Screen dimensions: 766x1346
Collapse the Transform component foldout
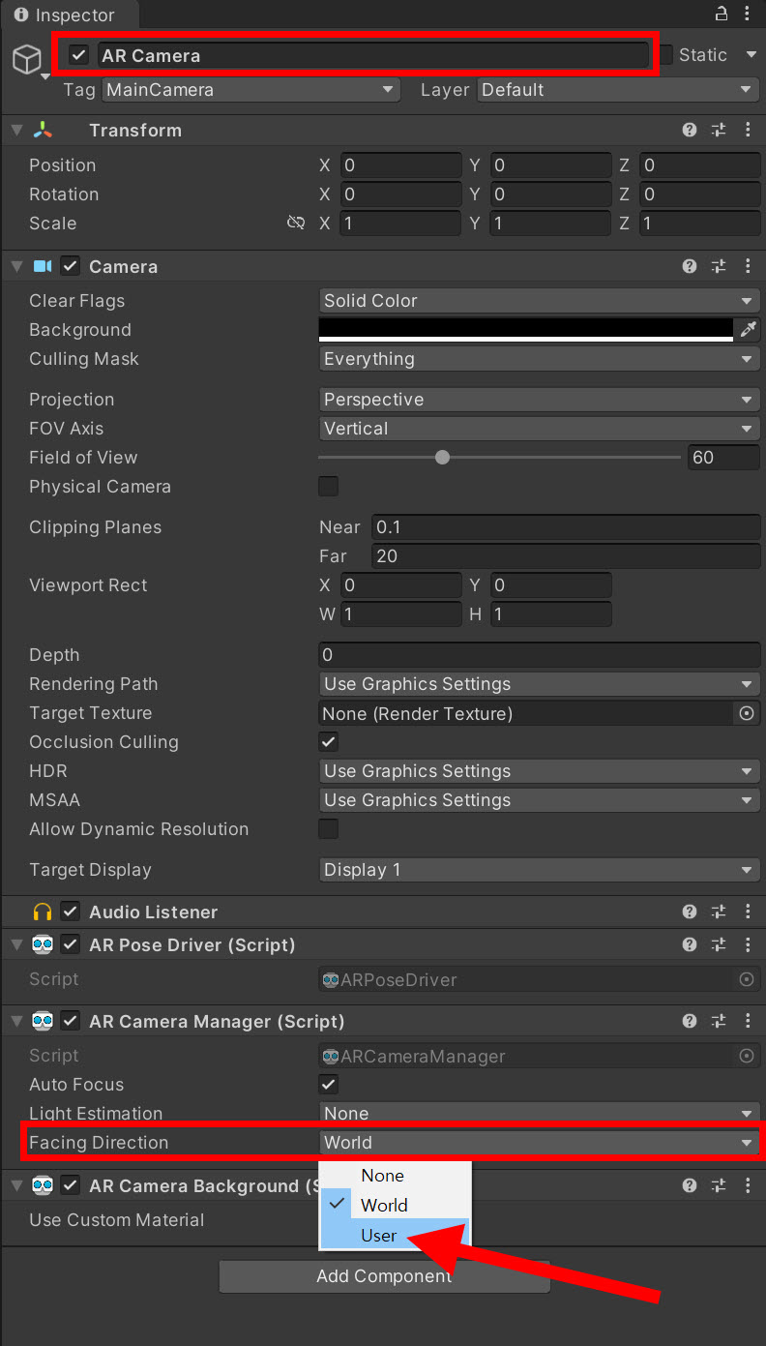coord(16,130)
